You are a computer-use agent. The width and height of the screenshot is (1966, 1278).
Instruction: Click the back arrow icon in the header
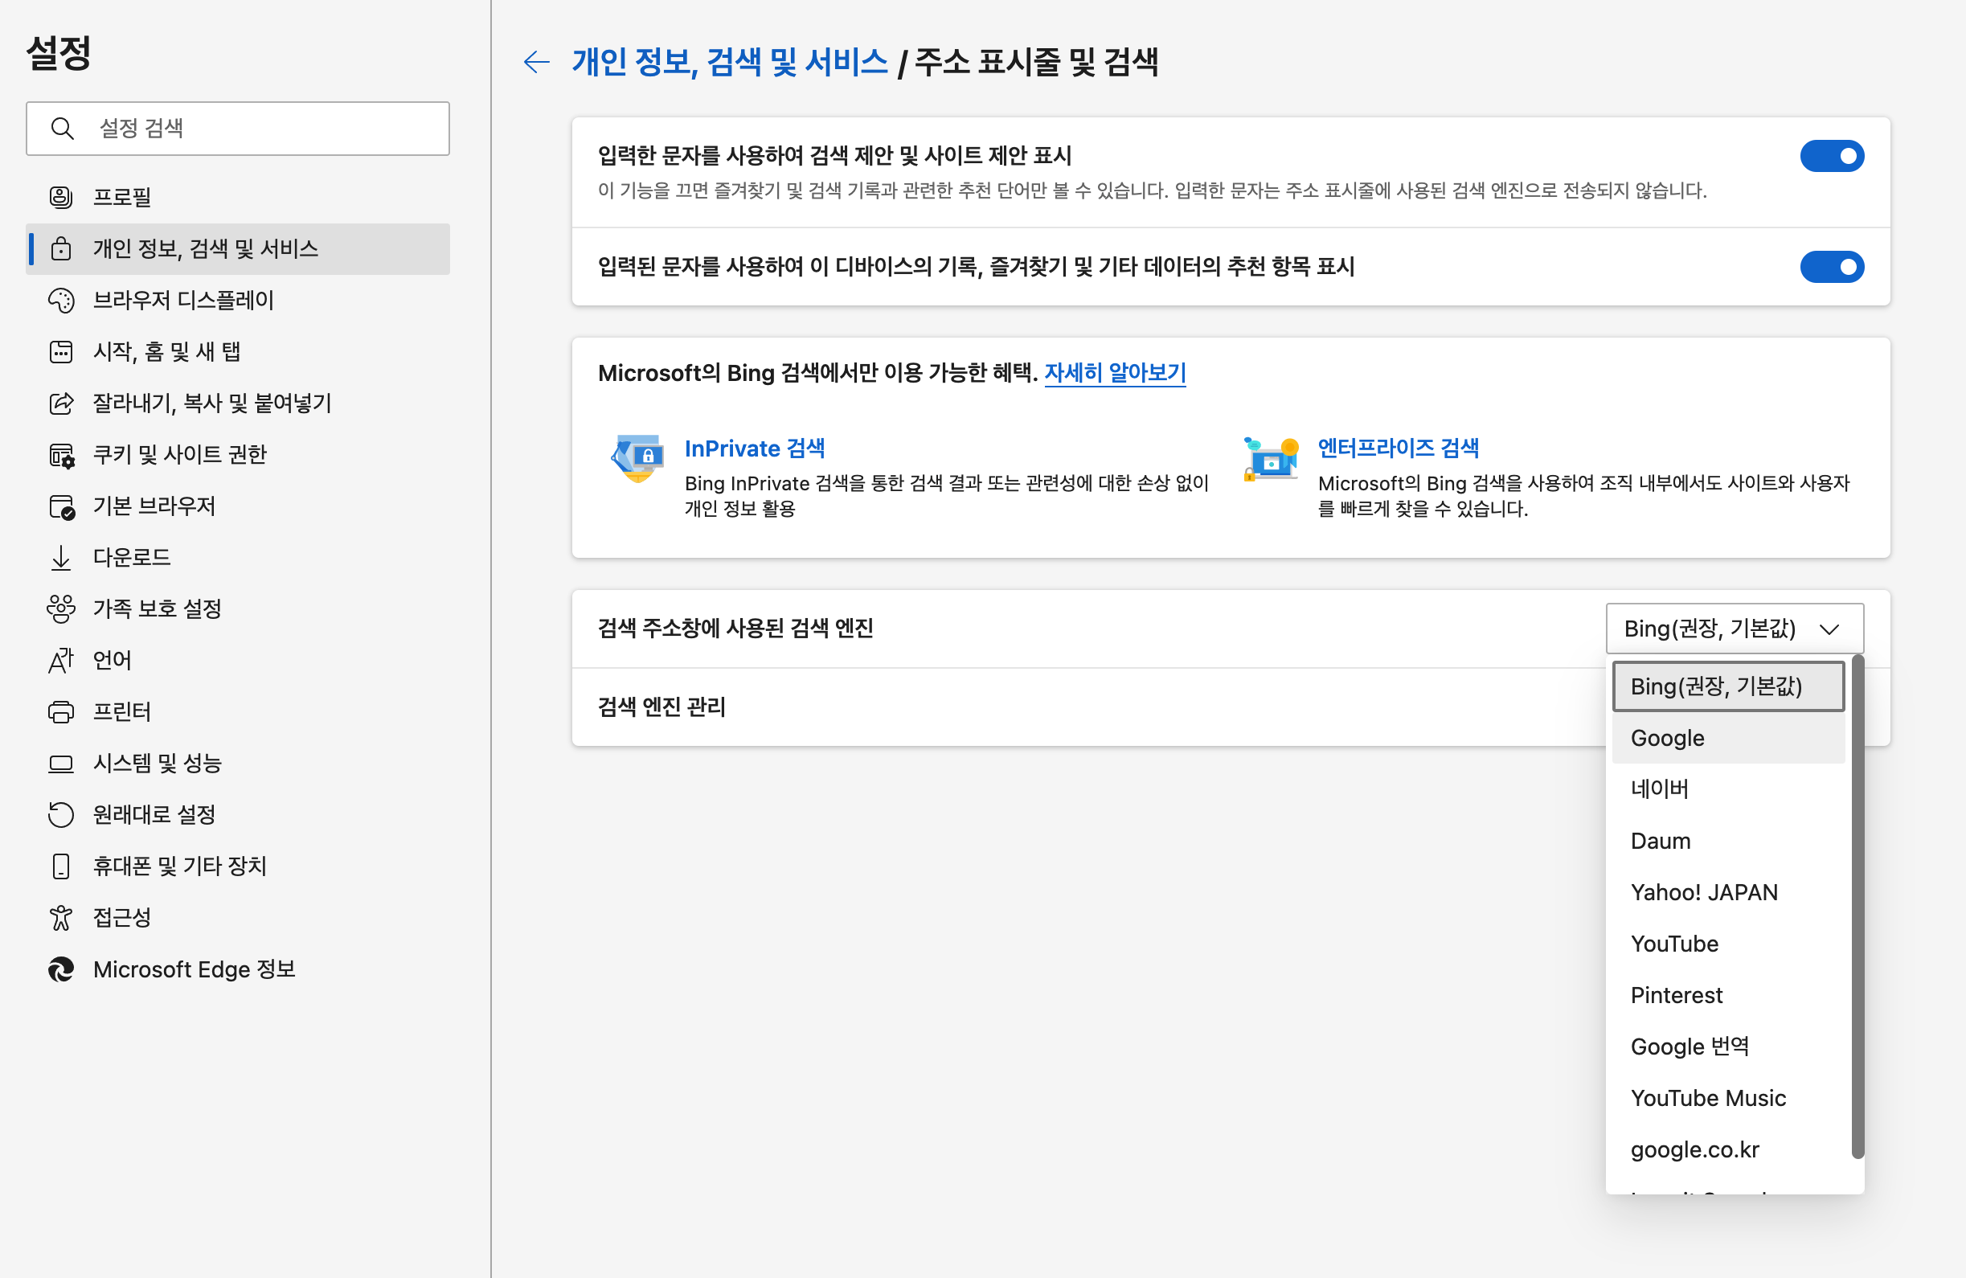(x=536, y=62)
